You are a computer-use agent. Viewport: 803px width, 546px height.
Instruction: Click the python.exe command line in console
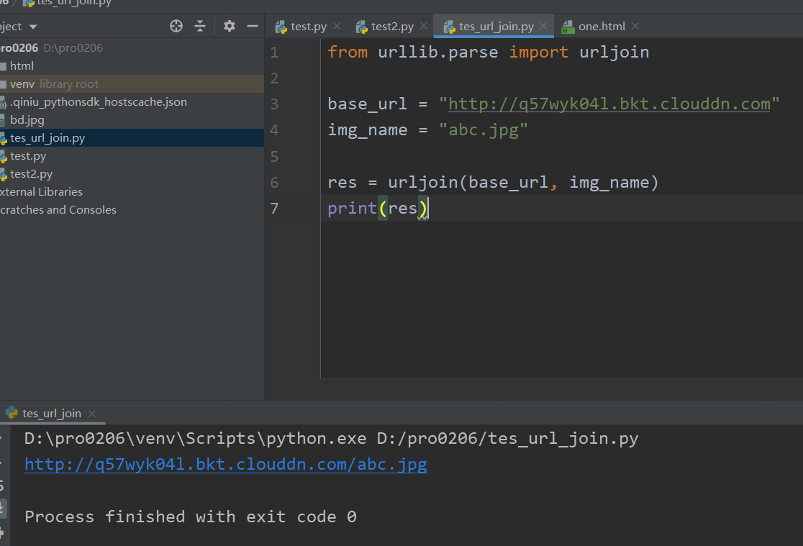[331, 438]
